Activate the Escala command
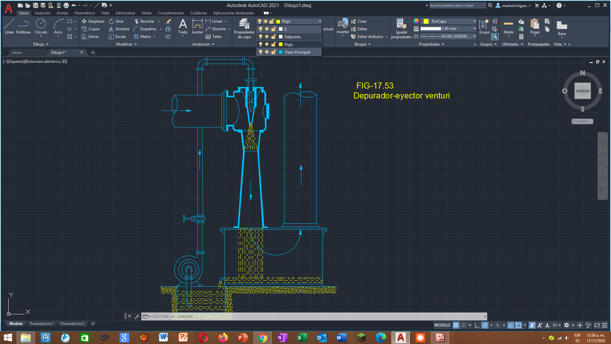This screenshot has width=611, height=344. click(117, 37)
